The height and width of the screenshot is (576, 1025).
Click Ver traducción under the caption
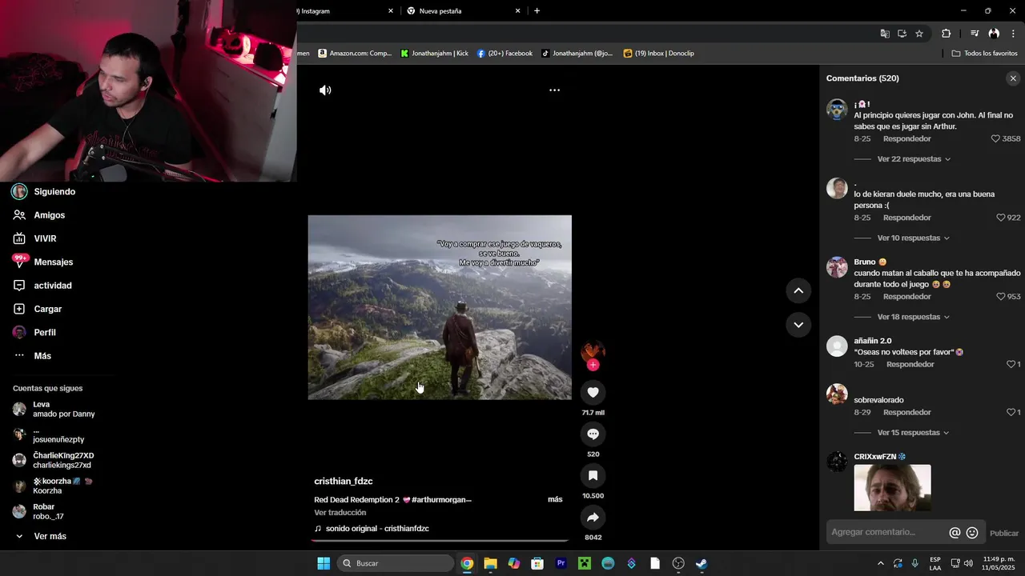(x=340, y=513)
